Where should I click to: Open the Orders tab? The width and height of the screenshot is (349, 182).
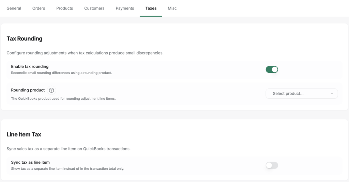click(39, 8)
